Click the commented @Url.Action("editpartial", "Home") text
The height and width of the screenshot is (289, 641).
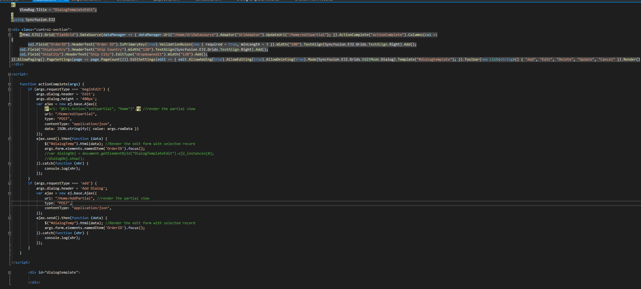point(97,109)
